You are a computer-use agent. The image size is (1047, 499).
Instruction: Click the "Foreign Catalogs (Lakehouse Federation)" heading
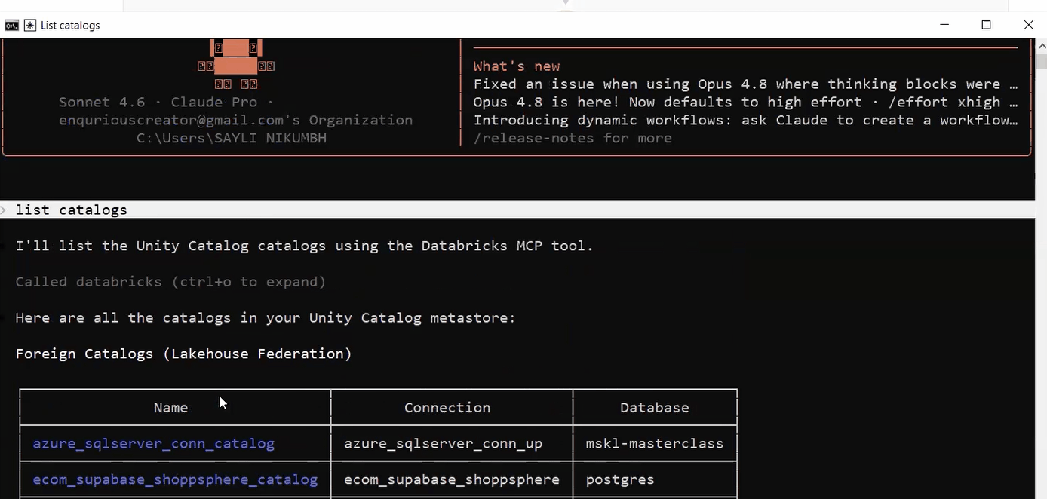coord(184,354)
